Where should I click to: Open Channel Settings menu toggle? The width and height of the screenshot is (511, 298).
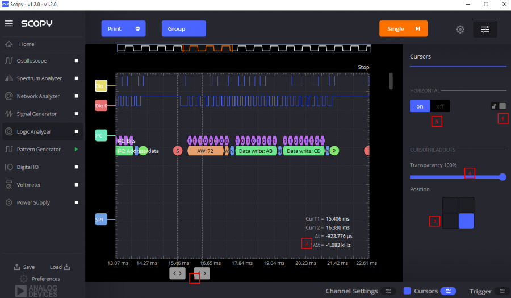point(388,291)
